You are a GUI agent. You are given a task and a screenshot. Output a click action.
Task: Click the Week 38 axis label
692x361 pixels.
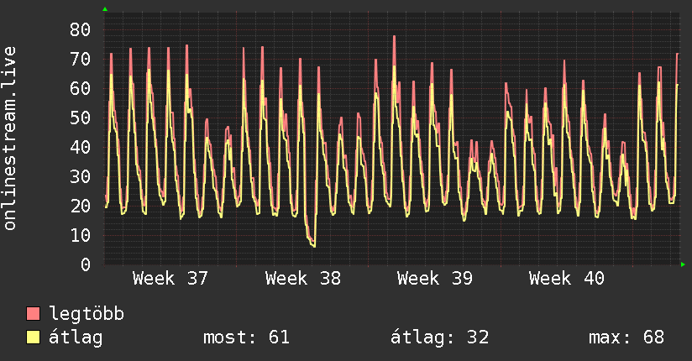click(x=302, y=279)
